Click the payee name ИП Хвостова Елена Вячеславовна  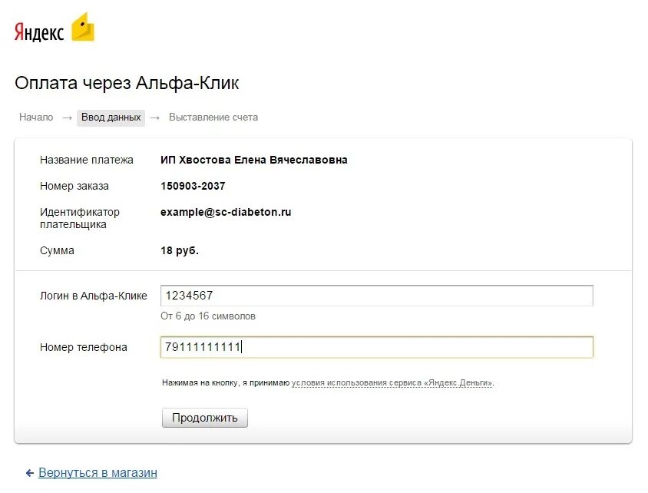pyautogui.click(x=253, y=160)
